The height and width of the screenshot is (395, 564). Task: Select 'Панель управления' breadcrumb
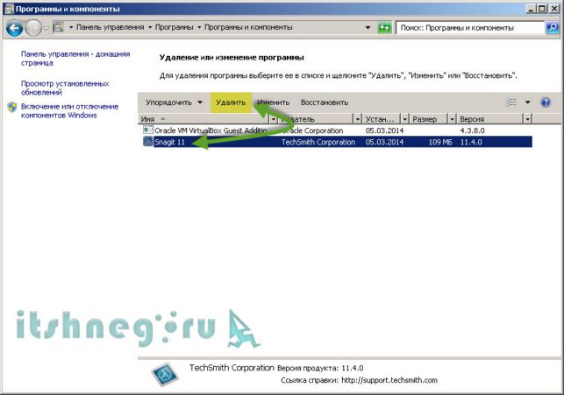[x=110, y=27]
